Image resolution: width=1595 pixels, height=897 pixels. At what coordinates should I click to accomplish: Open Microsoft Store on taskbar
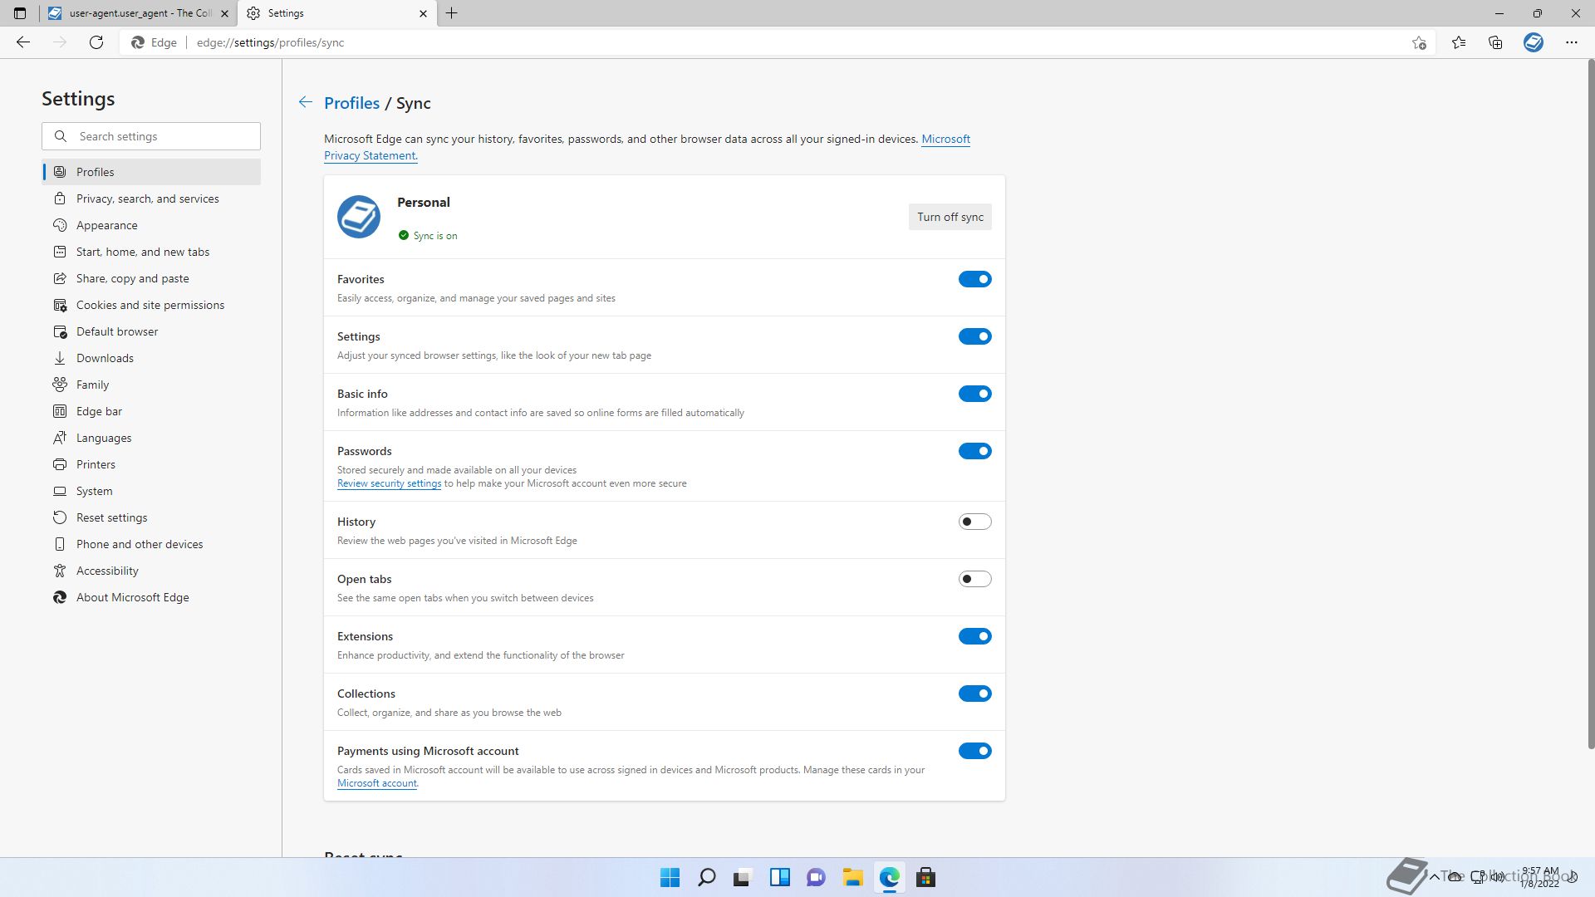[925, 878]
